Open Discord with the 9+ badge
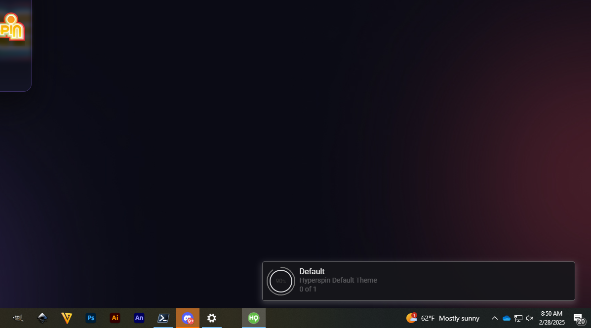591x328 pixels. point(188,318)
